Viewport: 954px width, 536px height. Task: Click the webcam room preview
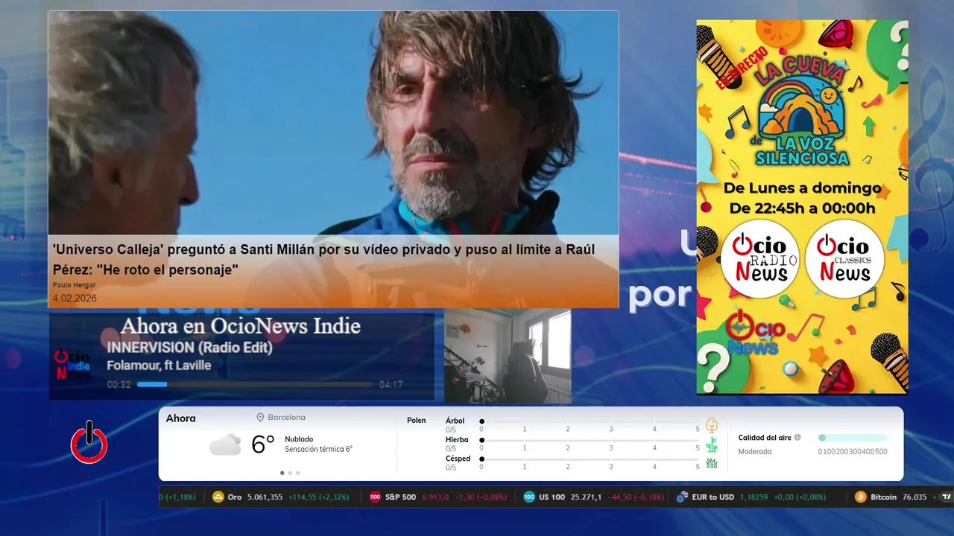[x=508, y=357]
